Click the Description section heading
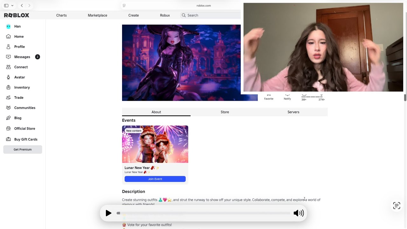The height and width of the screenshot is (229, 407). [134, 191]
